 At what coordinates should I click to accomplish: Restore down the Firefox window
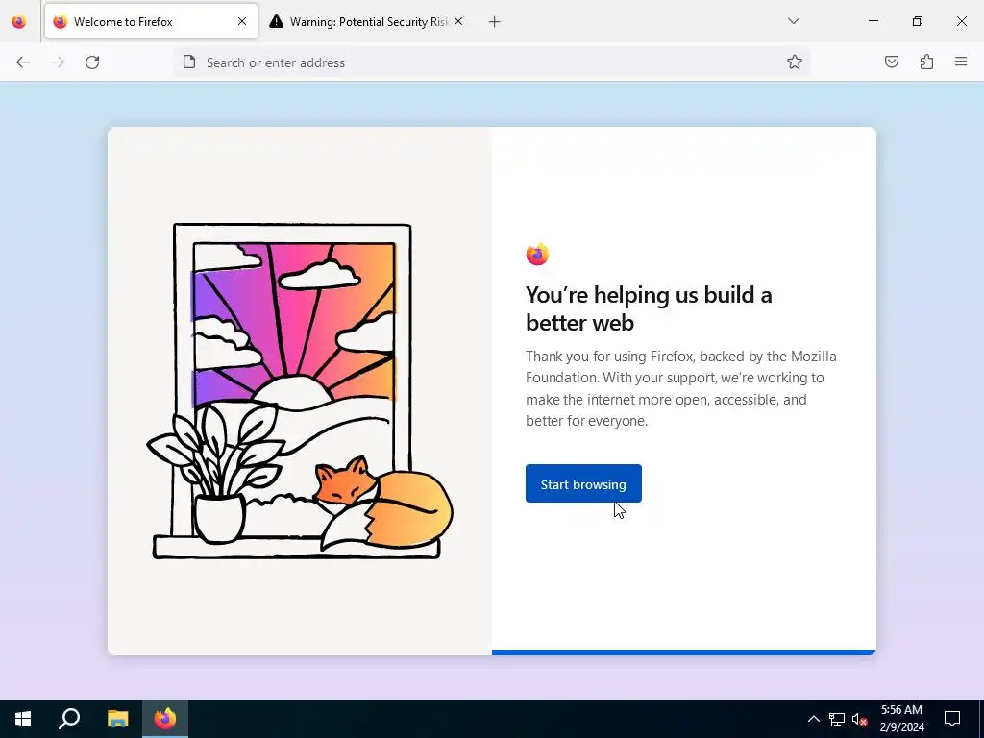(918, 21)
